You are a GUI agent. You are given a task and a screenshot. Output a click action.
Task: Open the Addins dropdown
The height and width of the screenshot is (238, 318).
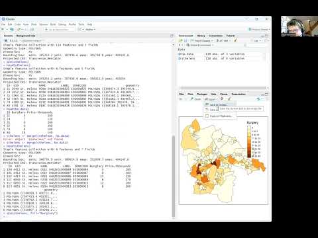(x=90, y=29)
